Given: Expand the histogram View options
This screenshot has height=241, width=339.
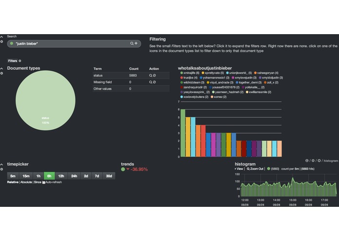Looking at the screenshot, I should coord(239,169).
